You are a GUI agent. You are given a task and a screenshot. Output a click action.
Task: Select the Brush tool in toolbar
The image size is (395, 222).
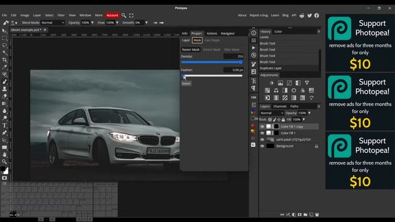[x=4, y=82]
